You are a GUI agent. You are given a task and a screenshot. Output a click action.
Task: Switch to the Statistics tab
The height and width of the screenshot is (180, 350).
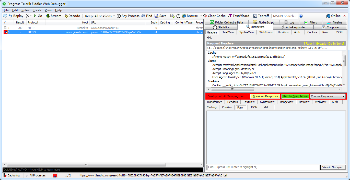221,27
